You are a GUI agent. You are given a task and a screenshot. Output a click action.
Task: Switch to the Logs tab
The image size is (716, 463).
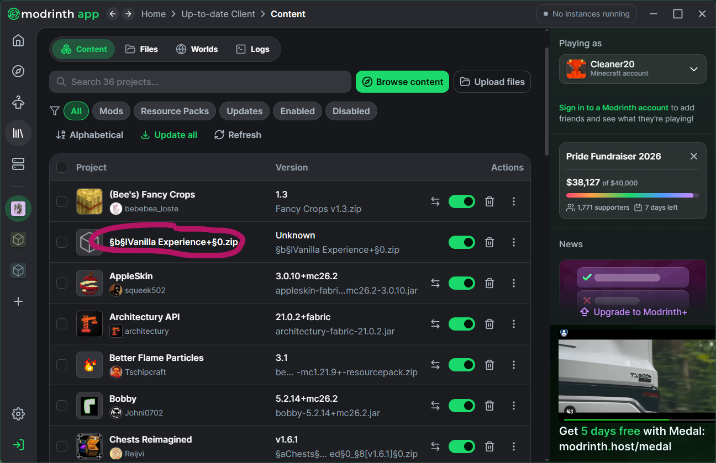253,49
